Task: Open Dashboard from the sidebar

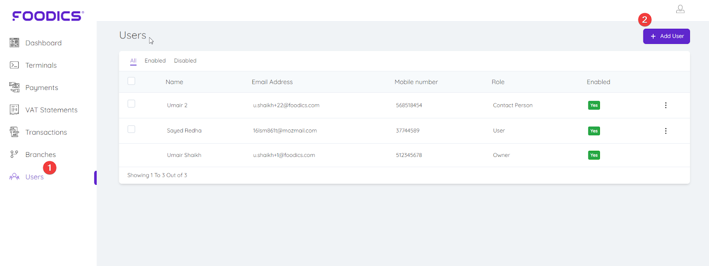Action: [x=43, y=43]
